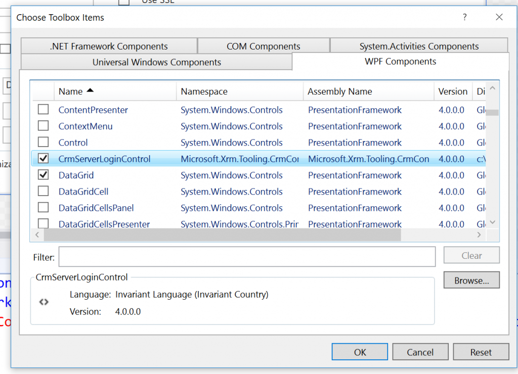
Task: Click the ascending sort arrow on Name header
Action: pyautogui.click(x=90, y=90)
